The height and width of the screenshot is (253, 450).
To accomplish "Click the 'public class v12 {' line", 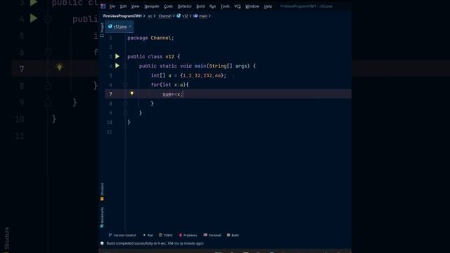I will [x=153, y=56].
